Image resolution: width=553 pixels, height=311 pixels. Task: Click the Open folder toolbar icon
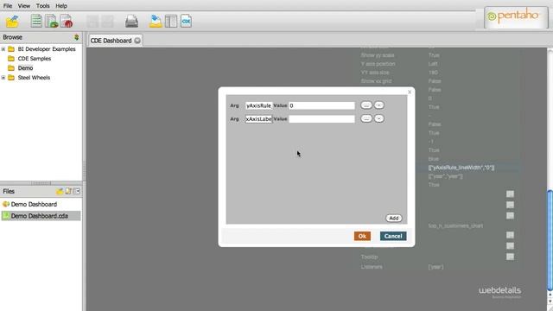coord(12,22)
